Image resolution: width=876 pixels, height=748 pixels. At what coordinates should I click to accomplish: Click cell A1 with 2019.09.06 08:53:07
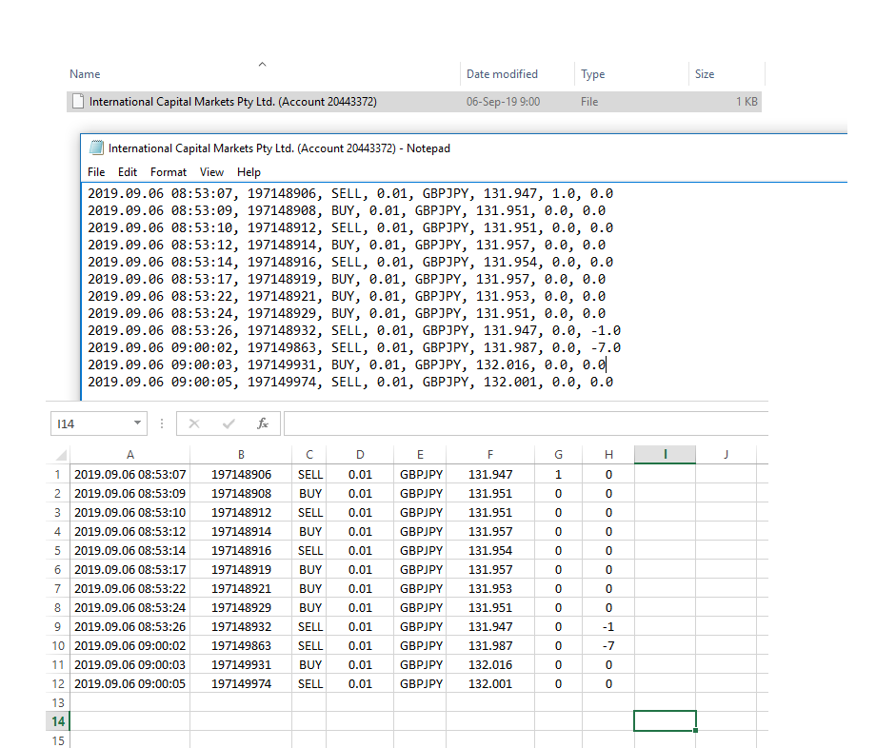(129, 475)
